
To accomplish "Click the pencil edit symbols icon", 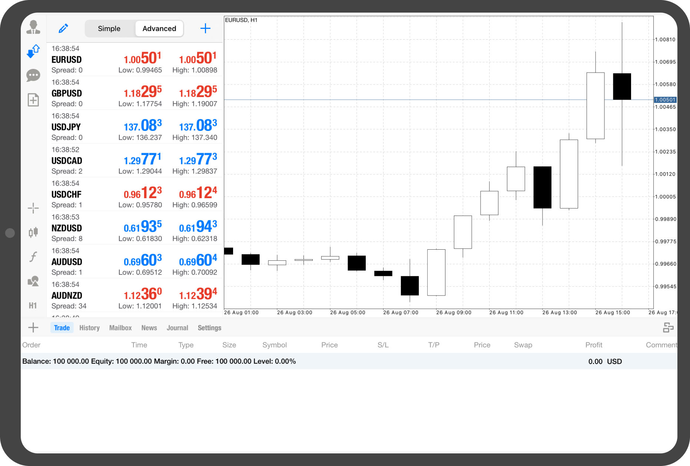I will point(63,29).
